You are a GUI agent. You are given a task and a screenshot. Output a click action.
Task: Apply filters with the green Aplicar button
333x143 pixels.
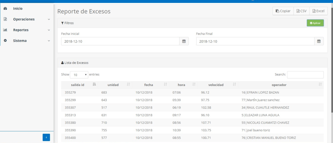click(x=315, y=23)
